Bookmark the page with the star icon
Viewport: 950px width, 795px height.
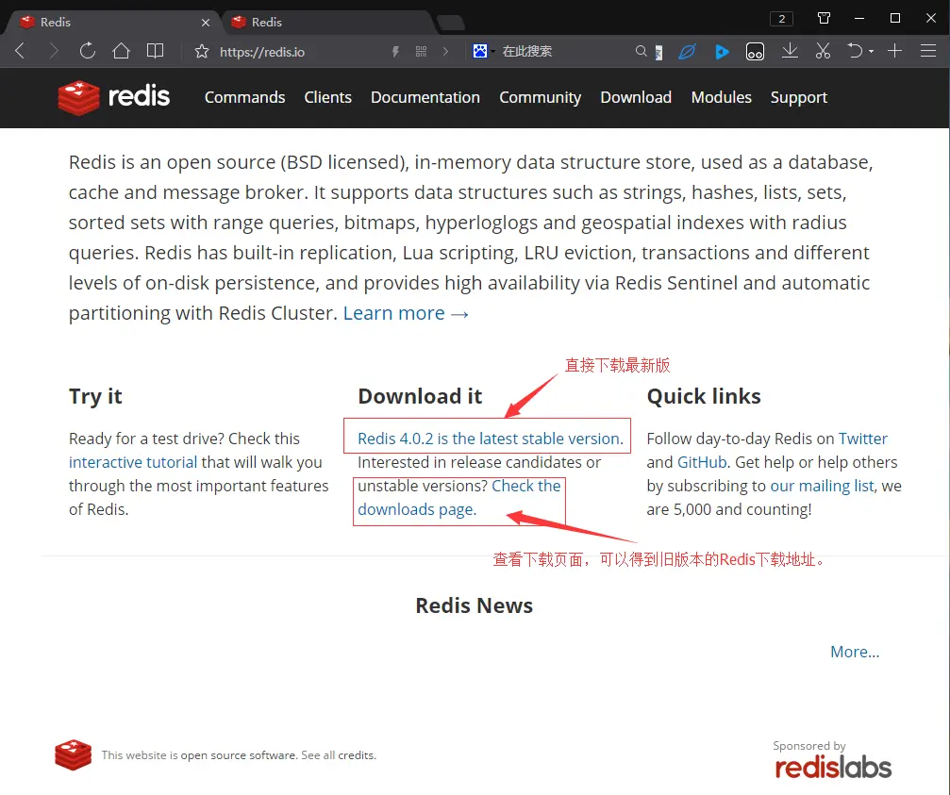[202, 52]
